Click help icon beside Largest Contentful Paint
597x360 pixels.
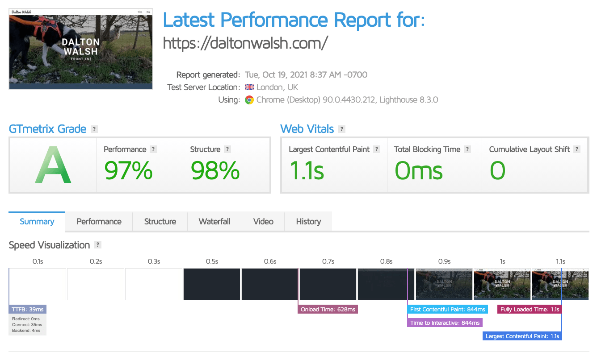coord(377,149)
